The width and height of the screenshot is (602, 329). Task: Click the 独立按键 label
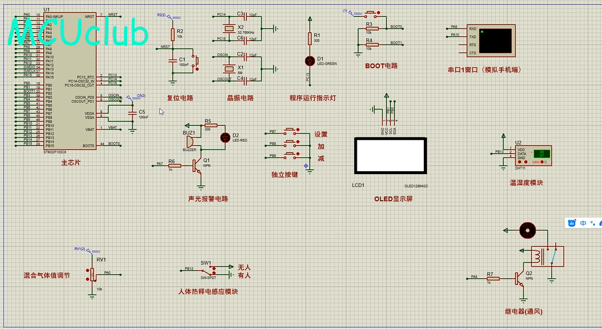(284, 175)
